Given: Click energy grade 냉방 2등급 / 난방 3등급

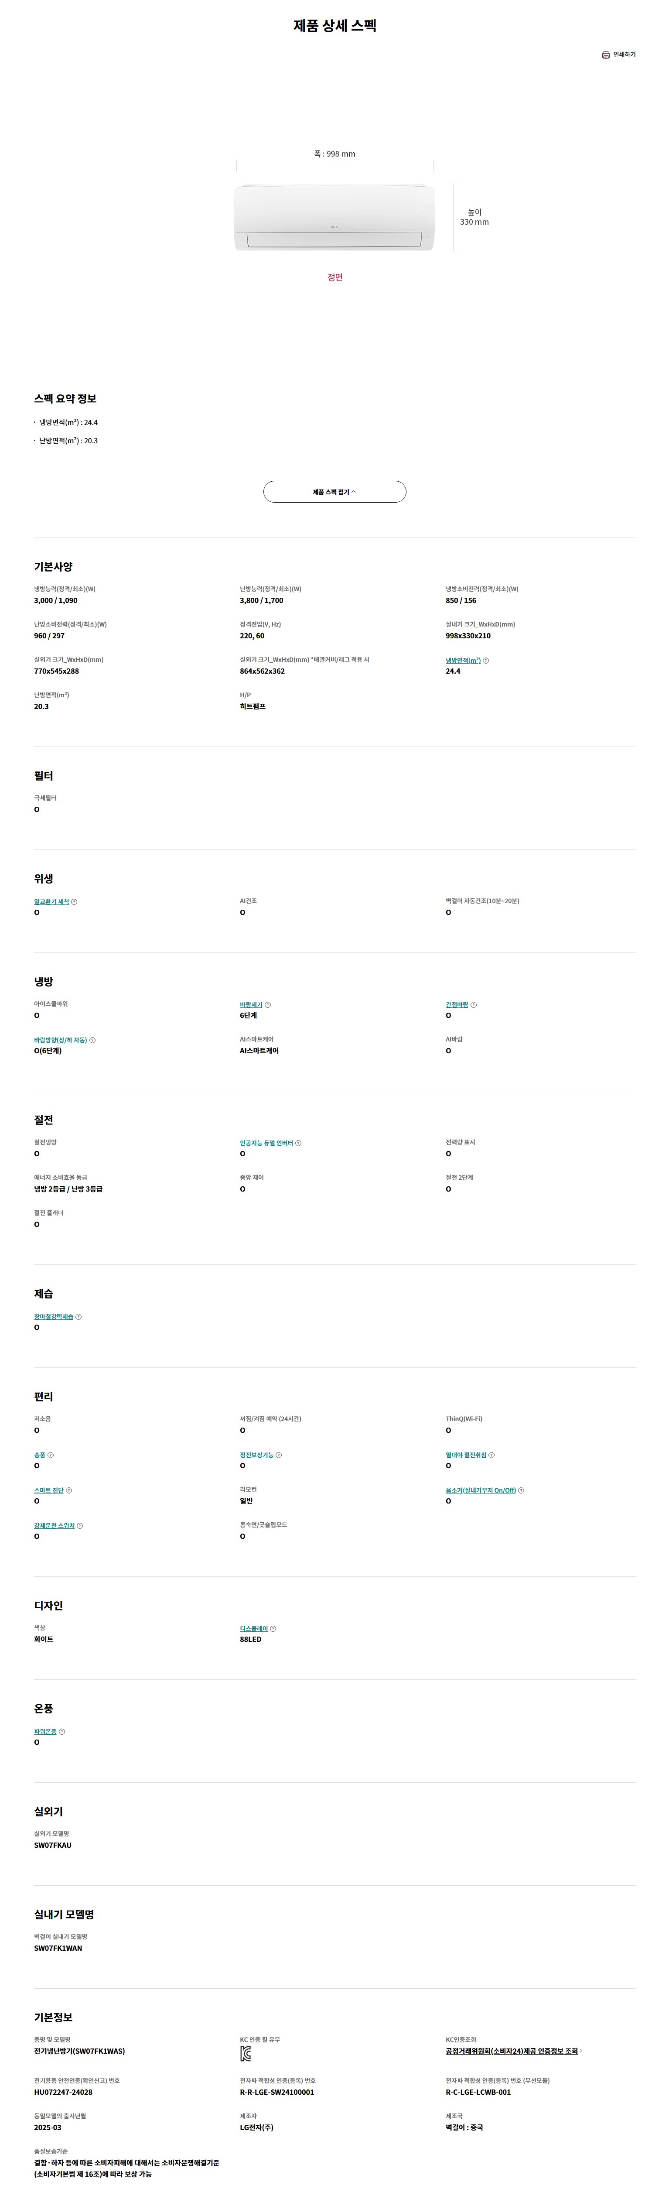Looking at the screenshot, I should (x=68, y=1189).
